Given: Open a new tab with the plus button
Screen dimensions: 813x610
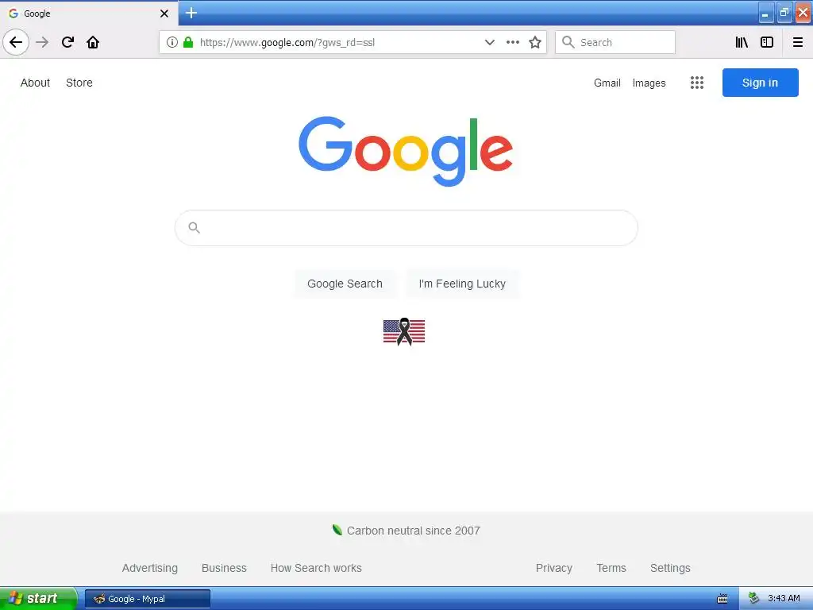Looking at the screenshot, I should tap(191, 13).
